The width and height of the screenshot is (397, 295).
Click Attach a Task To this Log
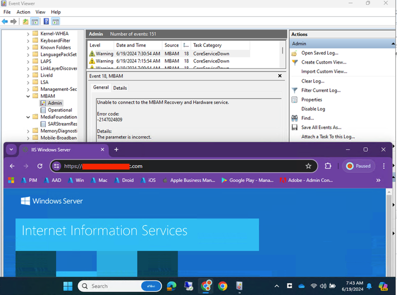pyautogui.click(x=328, y=137)
